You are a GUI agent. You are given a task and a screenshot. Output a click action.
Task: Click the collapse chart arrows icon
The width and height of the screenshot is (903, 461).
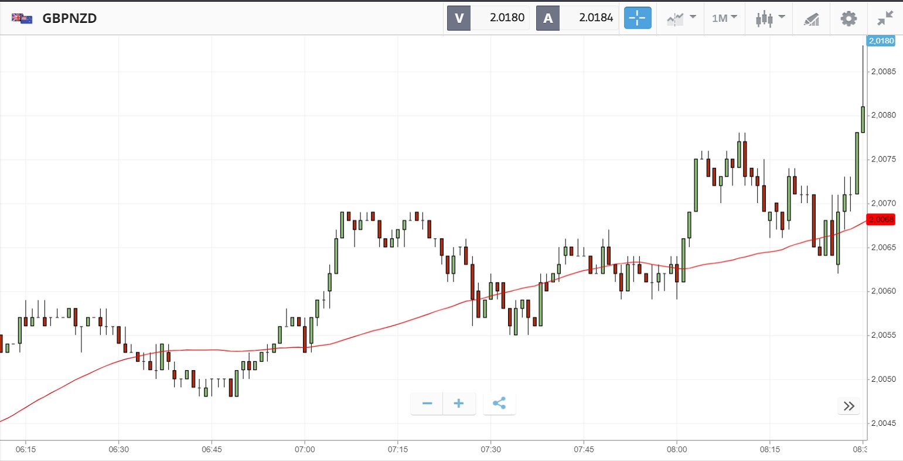[885, 18]
